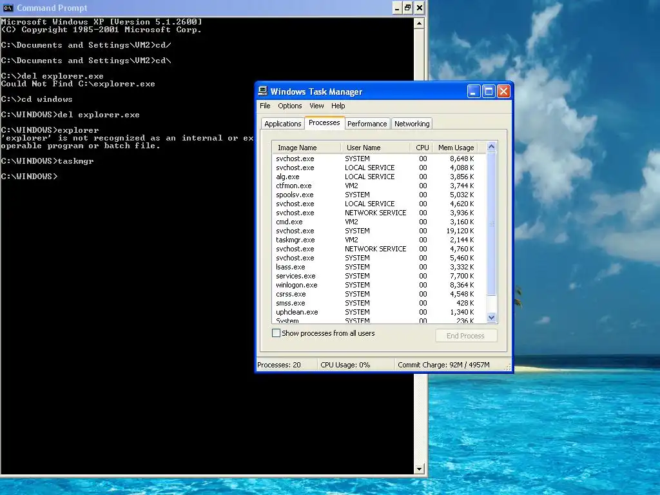Click process list scroll down arrow

tap(491, 318)
